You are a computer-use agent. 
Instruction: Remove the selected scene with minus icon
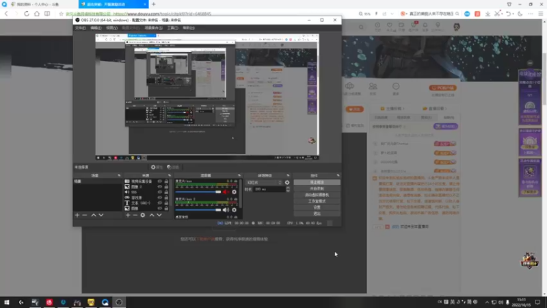(x=84, y=215)
